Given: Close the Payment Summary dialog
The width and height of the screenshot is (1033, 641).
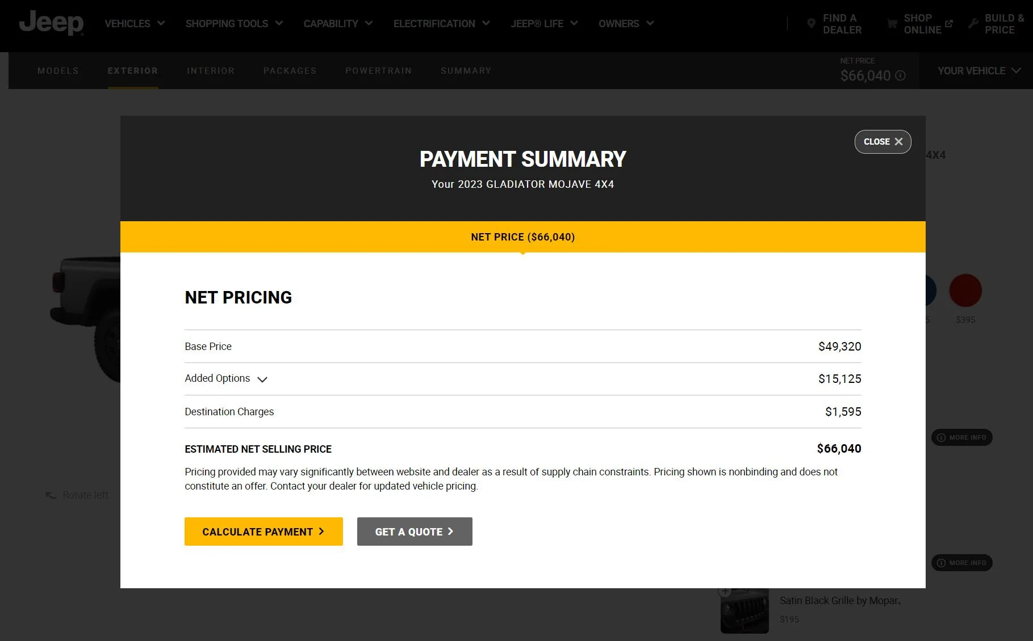Looking at the screenshot, I should pos(883,142).
